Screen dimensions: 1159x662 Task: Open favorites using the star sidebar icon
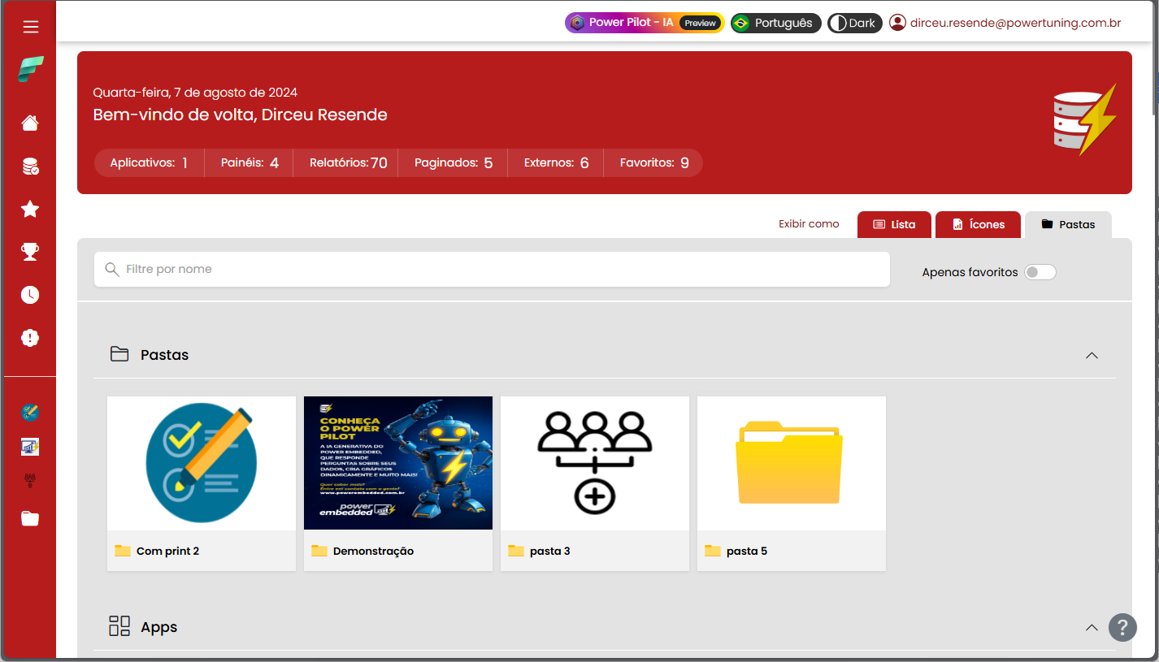point(30,210)
